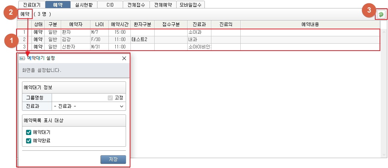
Task: Toggle the 예약완료 checkbox
Action: [x=29, y=140]
